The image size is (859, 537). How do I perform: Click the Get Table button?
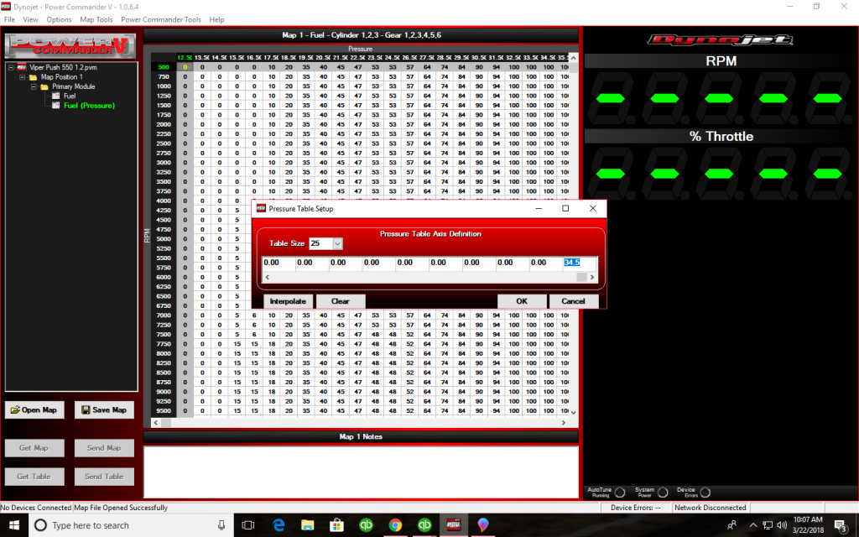[34, 477]
